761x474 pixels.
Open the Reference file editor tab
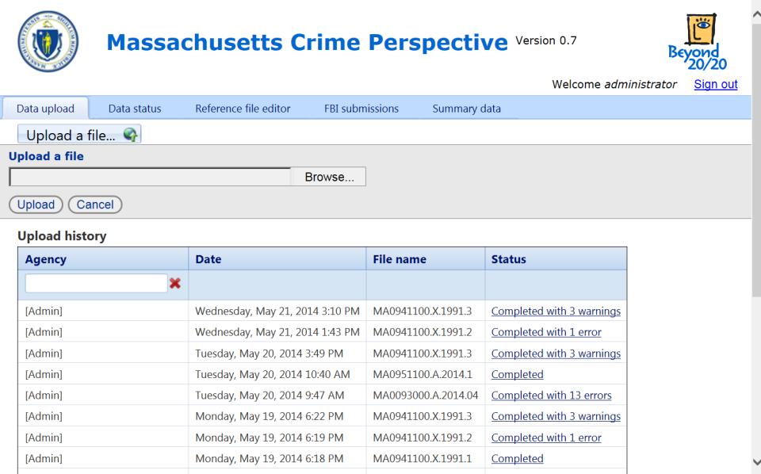[243, 109]
